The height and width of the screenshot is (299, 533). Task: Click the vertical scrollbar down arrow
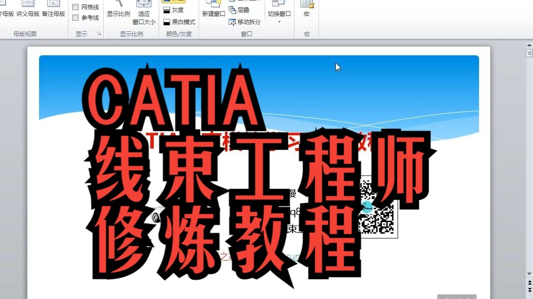pos(529,274)
